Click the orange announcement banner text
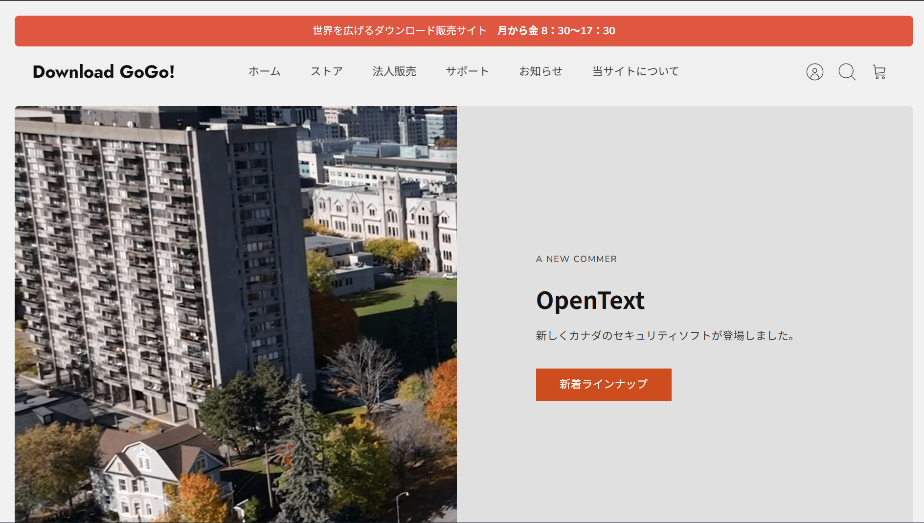The image size is (924, 523). click(x=464, y=31)
